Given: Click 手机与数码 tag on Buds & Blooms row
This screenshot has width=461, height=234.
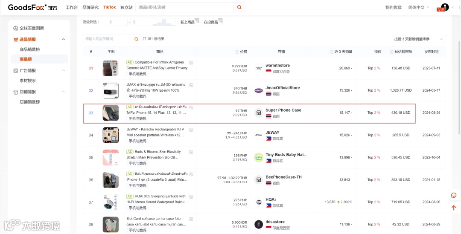Looking at the screenshot, I should (x=137, y=163).
